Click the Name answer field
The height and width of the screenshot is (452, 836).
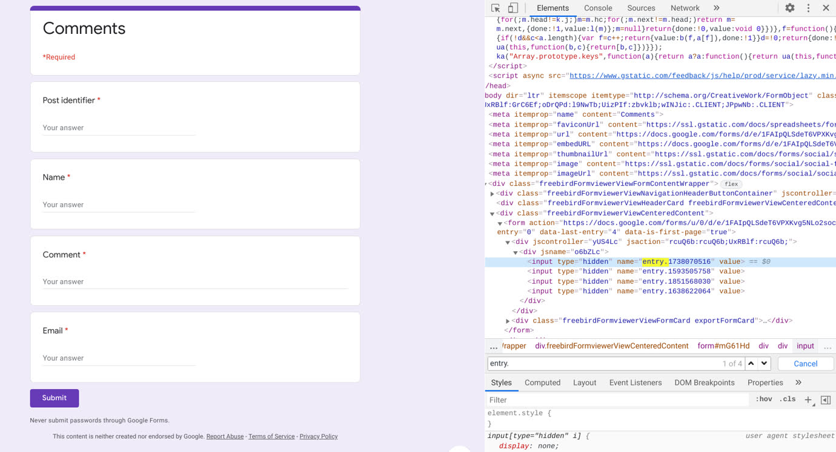(119, 205)
